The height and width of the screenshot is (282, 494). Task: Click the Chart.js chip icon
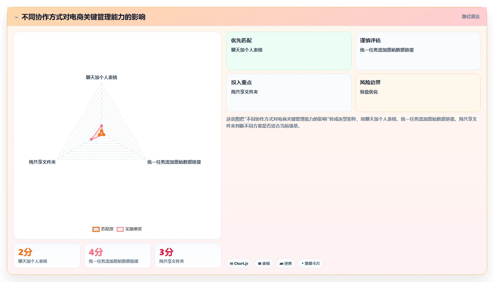pyautogui.click(x=231, y=264)
